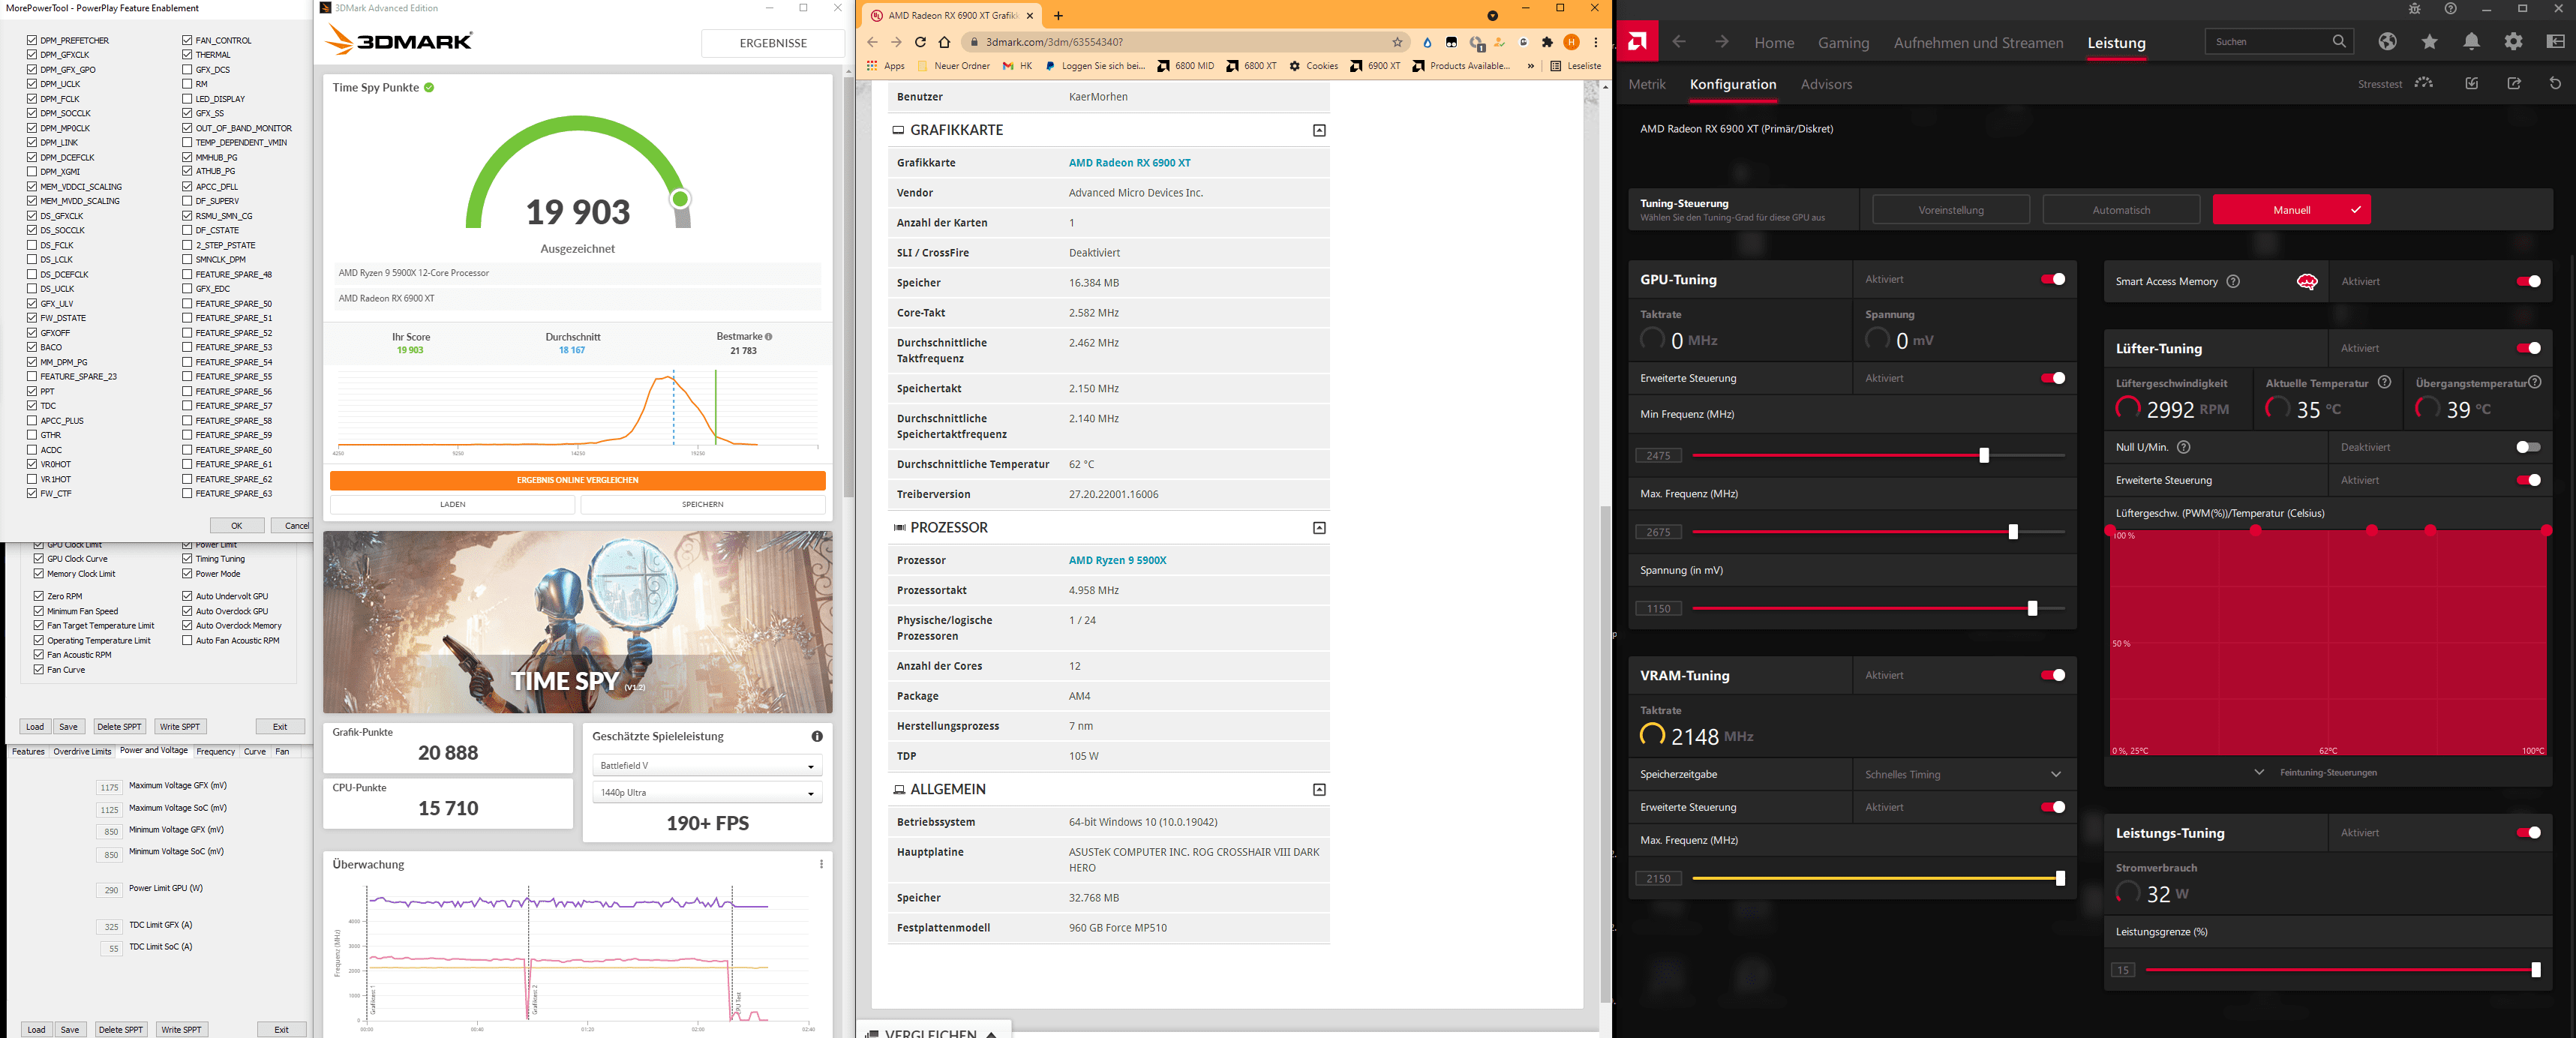The height and width of the screenshot is (1038, 2576).
Task: Open Battlefield V game dropdown
Action: pos(707,765)
